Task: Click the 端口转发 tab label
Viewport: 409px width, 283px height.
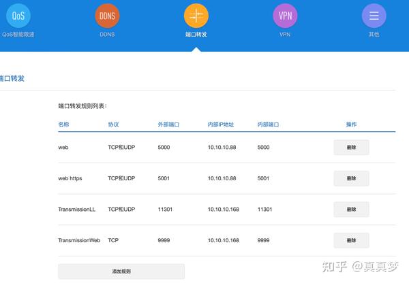Action: [196, 35]
